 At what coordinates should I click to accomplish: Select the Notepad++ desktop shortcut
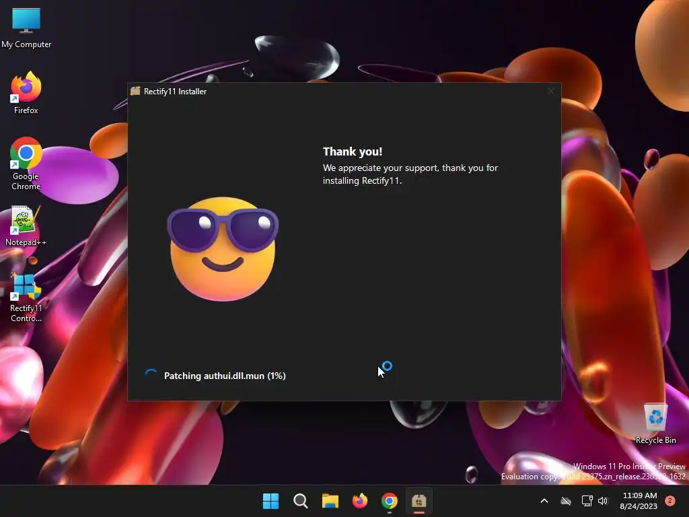click(26, 226)
